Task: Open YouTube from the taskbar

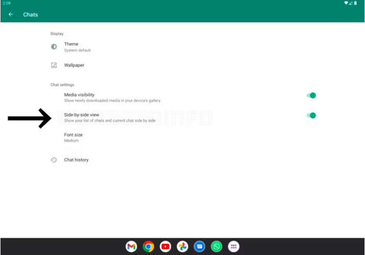Action: click(x=166, y=247)
